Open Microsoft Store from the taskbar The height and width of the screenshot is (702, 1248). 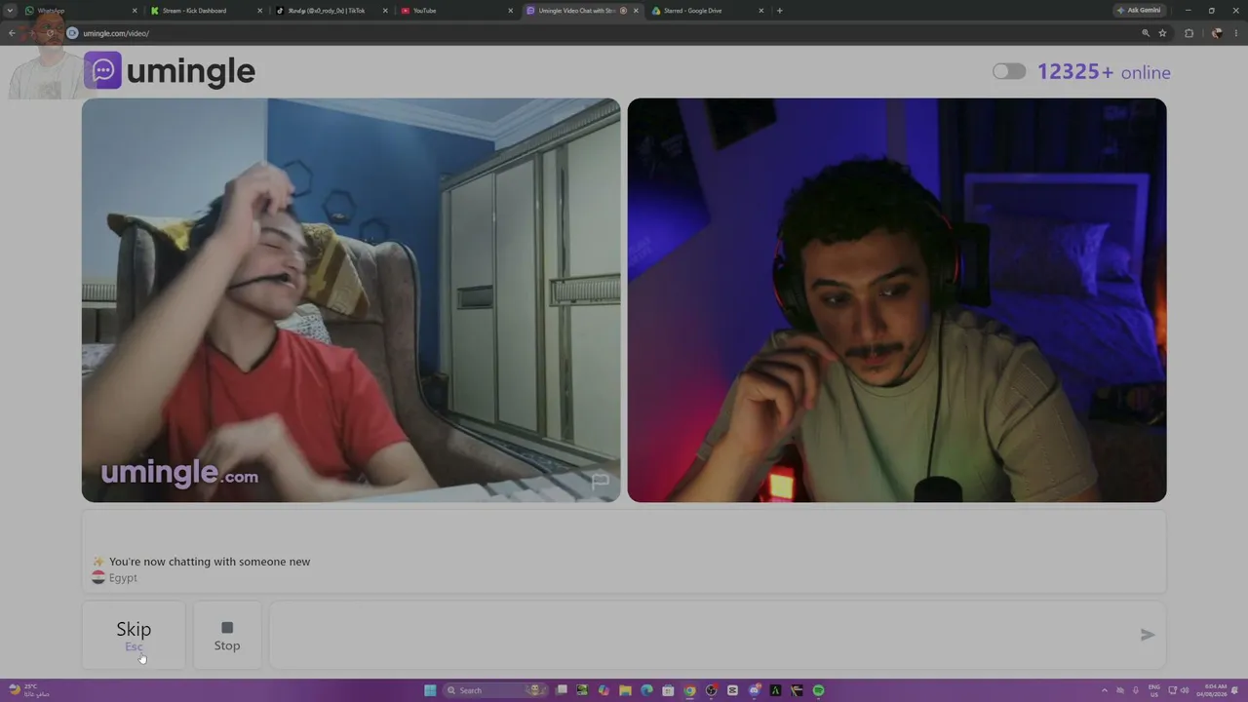[668, 690]
